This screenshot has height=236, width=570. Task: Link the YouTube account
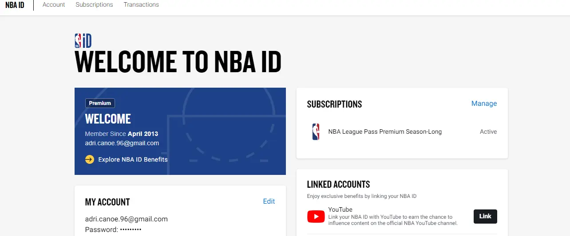(x=485, y=217)
